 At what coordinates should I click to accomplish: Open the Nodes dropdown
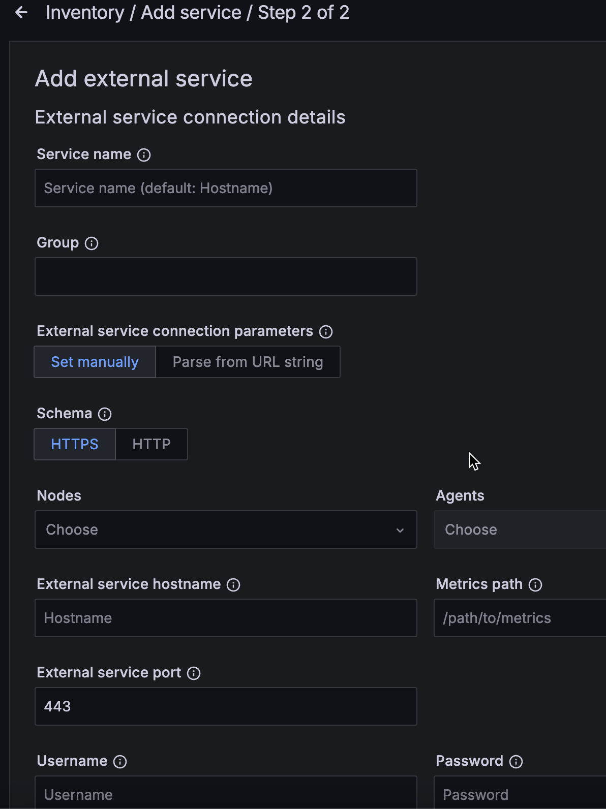pos(226,530)
